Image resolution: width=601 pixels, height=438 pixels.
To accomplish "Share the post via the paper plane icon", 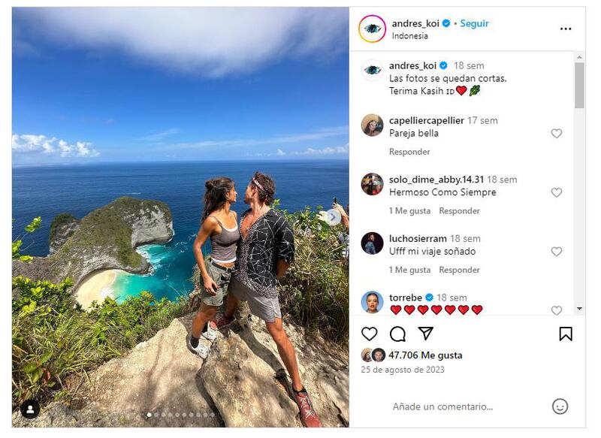I will [x=424, y=332].
